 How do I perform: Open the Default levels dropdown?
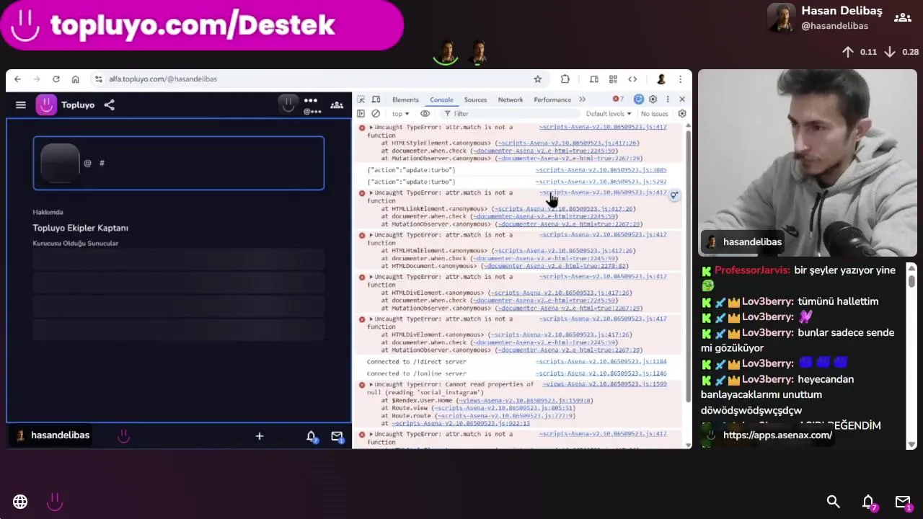click(609, 114)
